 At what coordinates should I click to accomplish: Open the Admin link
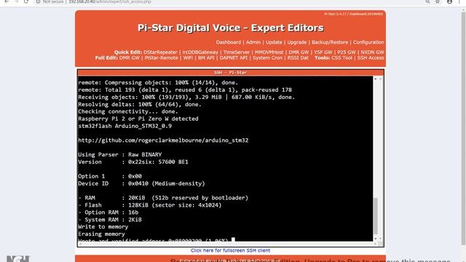coord(253,42)
